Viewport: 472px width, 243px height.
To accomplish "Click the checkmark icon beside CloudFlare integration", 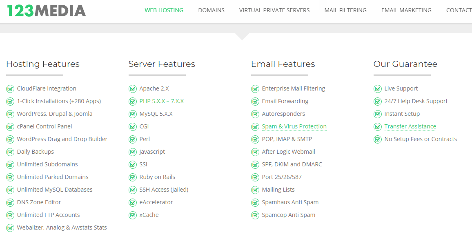I will (10, 89).
